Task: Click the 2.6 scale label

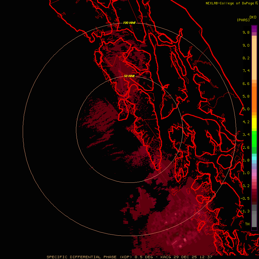Action: tap(246, 148)
